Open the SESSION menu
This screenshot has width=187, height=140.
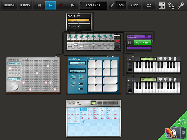pos(9,5)
